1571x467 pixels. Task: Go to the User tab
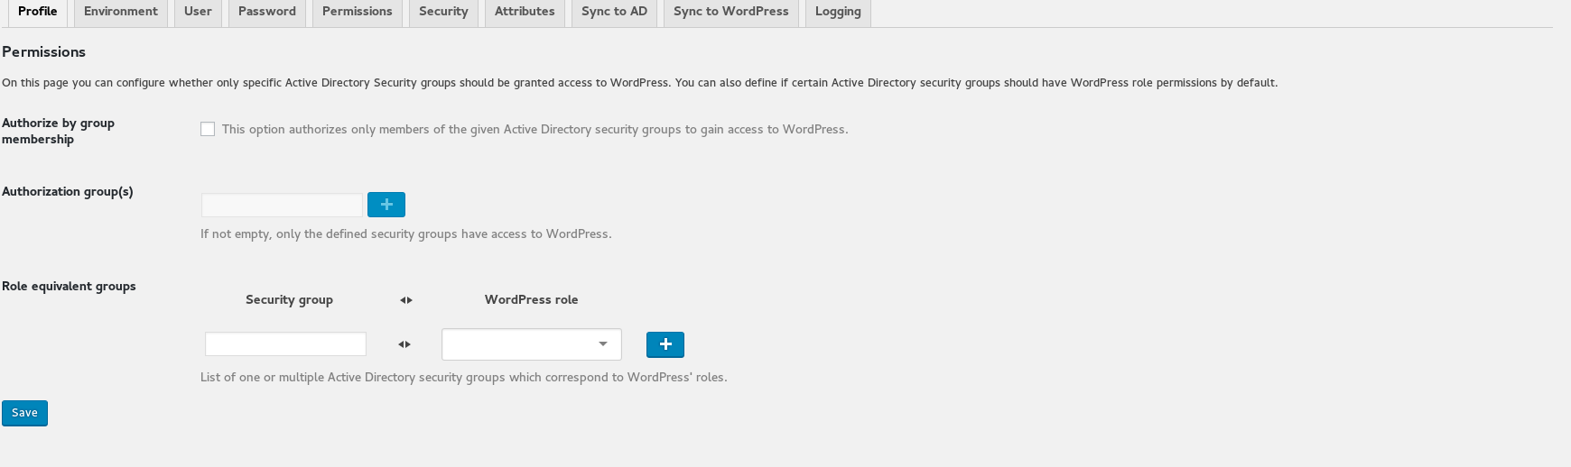click(198, 12)
